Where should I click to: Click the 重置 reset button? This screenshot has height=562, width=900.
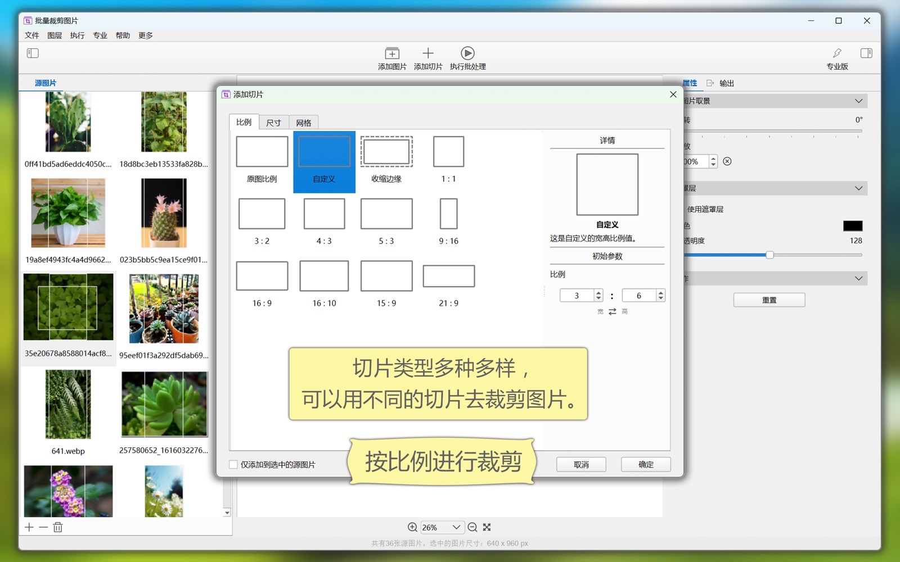769,300
